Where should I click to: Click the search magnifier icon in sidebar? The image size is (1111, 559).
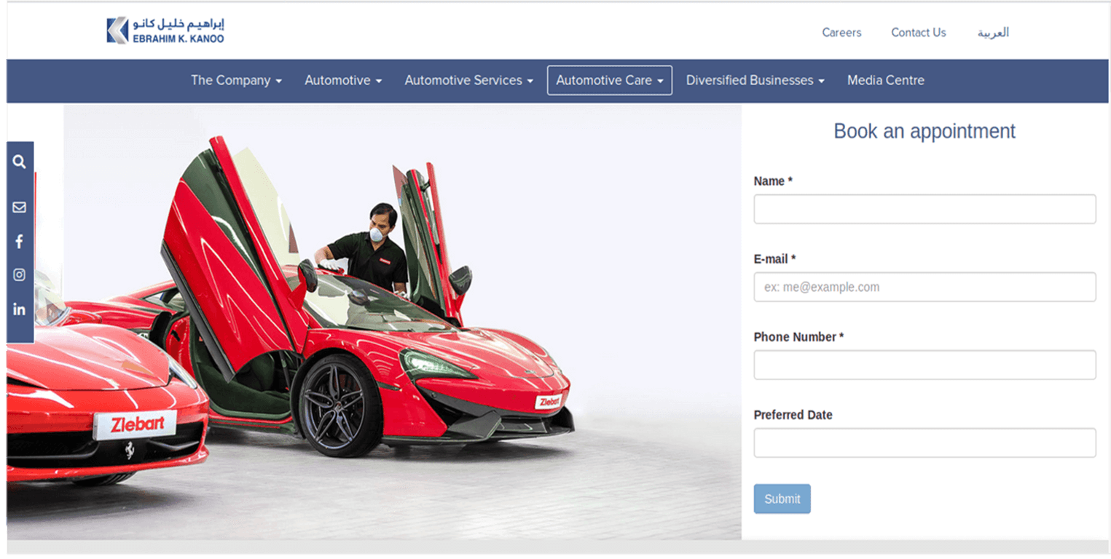19,162
